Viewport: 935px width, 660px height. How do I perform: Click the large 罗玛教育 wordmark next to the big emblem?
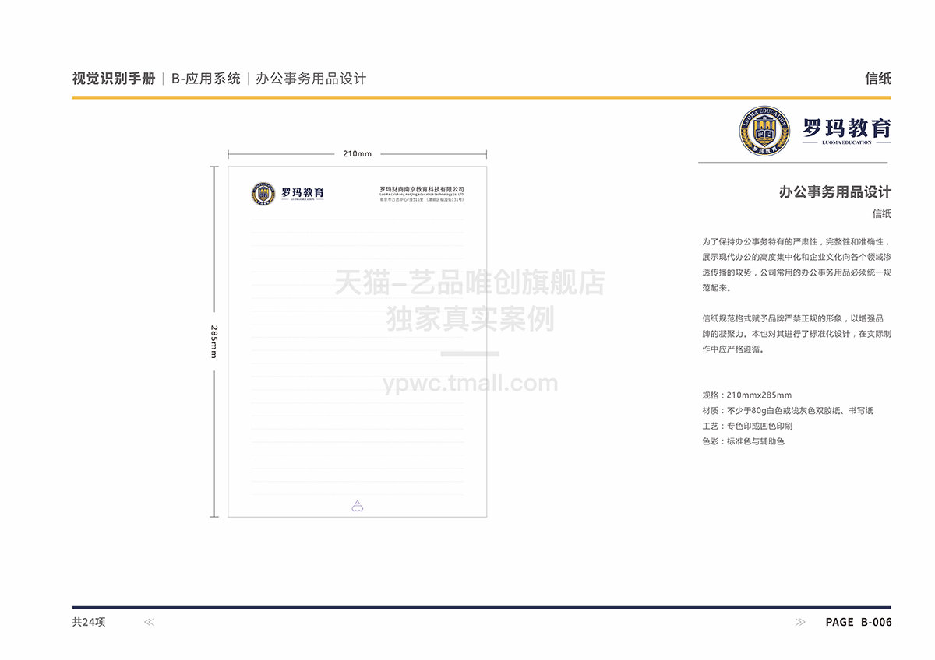tap(846, 128)
